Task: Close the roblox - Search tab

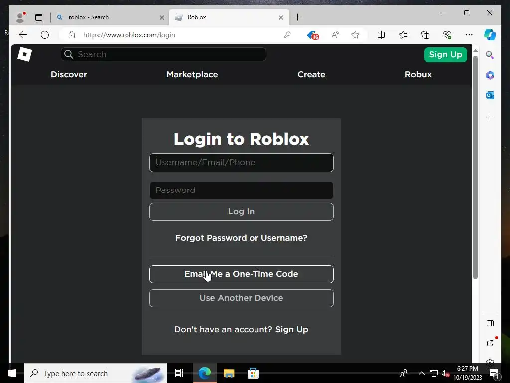Action: point(162,17)
